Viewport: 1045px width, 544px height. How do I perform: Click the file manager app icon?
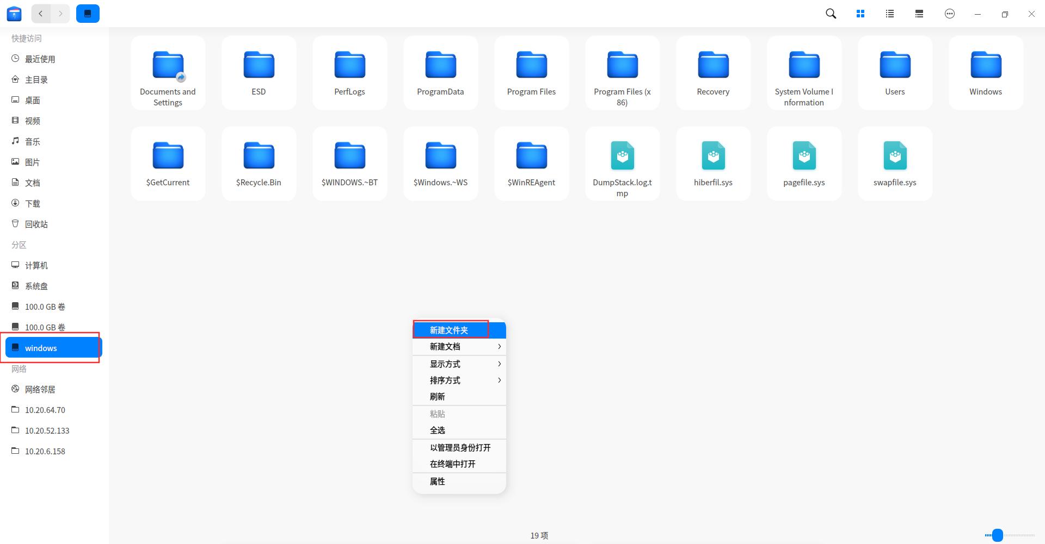pyautogui.click(x=14, y=14)
